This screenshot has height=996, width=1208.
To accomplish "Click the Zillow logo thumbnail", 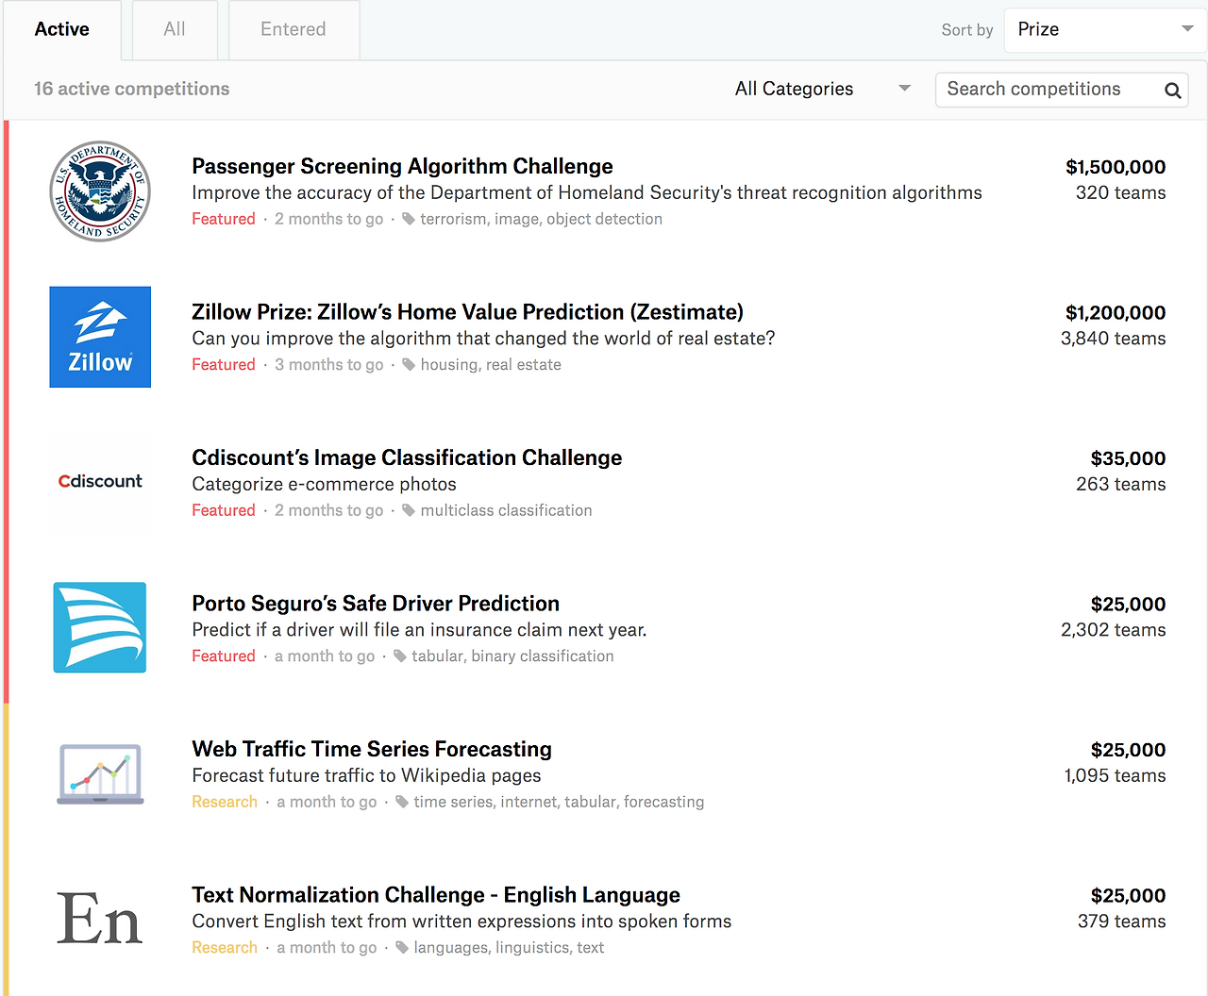I will click(100, 337).
